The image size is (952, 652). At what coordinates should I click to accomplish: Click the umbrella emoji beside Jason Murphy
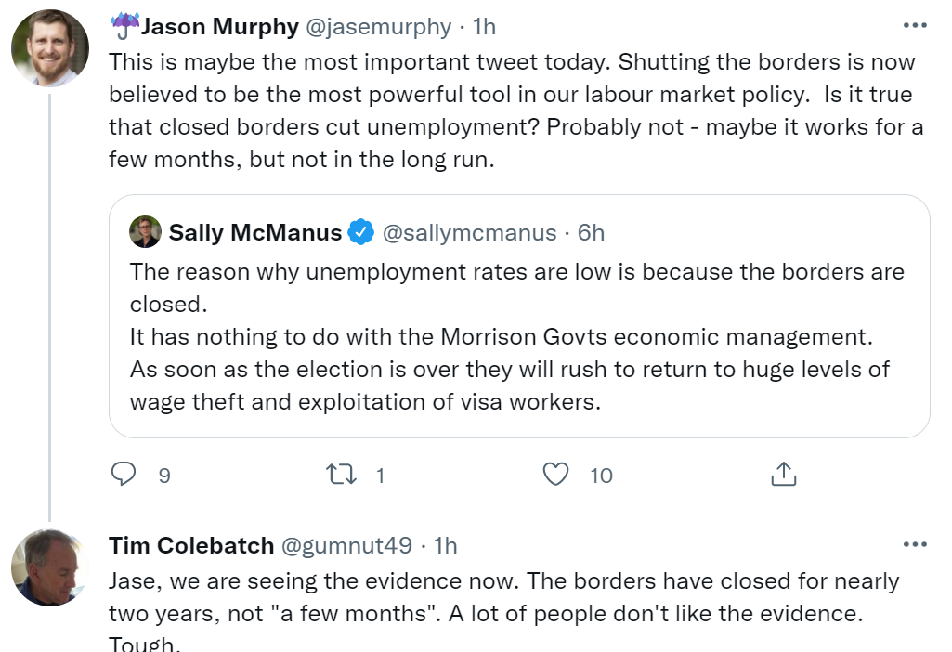124,26
